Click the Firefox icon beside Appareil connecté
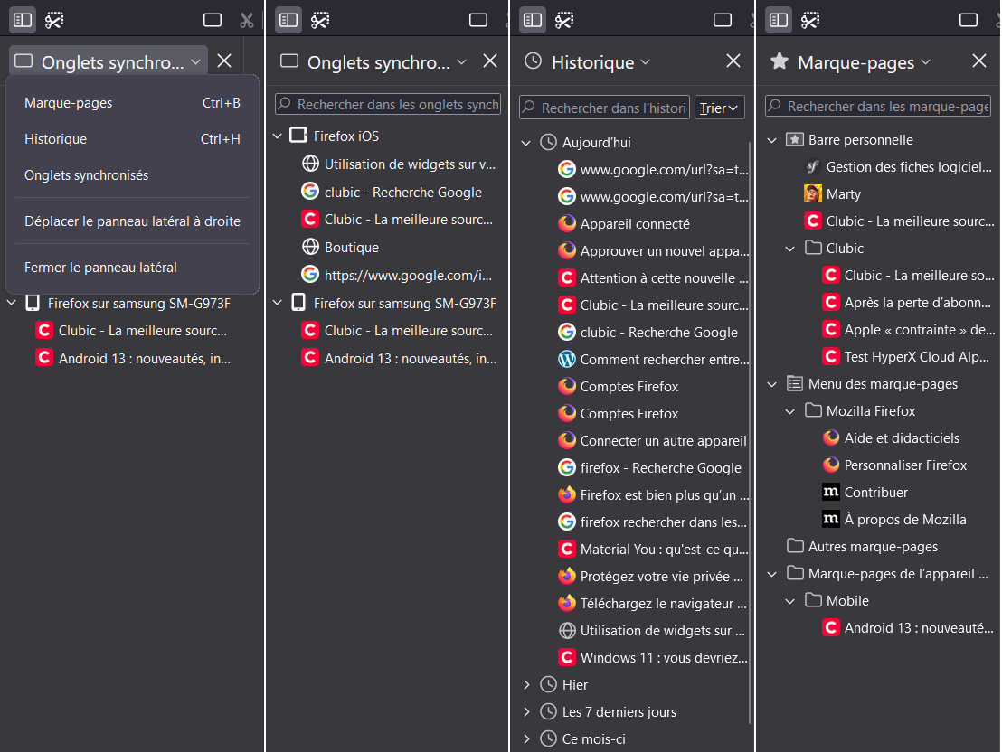Viewport: 1002px width, 752px height. coord(567,223)
